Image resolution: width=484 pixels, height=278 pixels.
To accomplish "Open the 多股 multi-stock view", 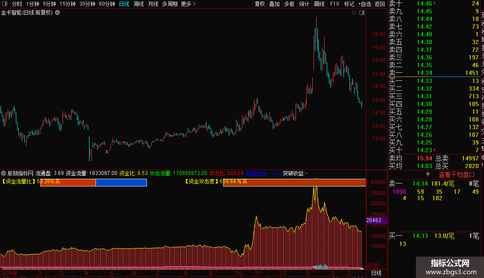I will [289, 4].
